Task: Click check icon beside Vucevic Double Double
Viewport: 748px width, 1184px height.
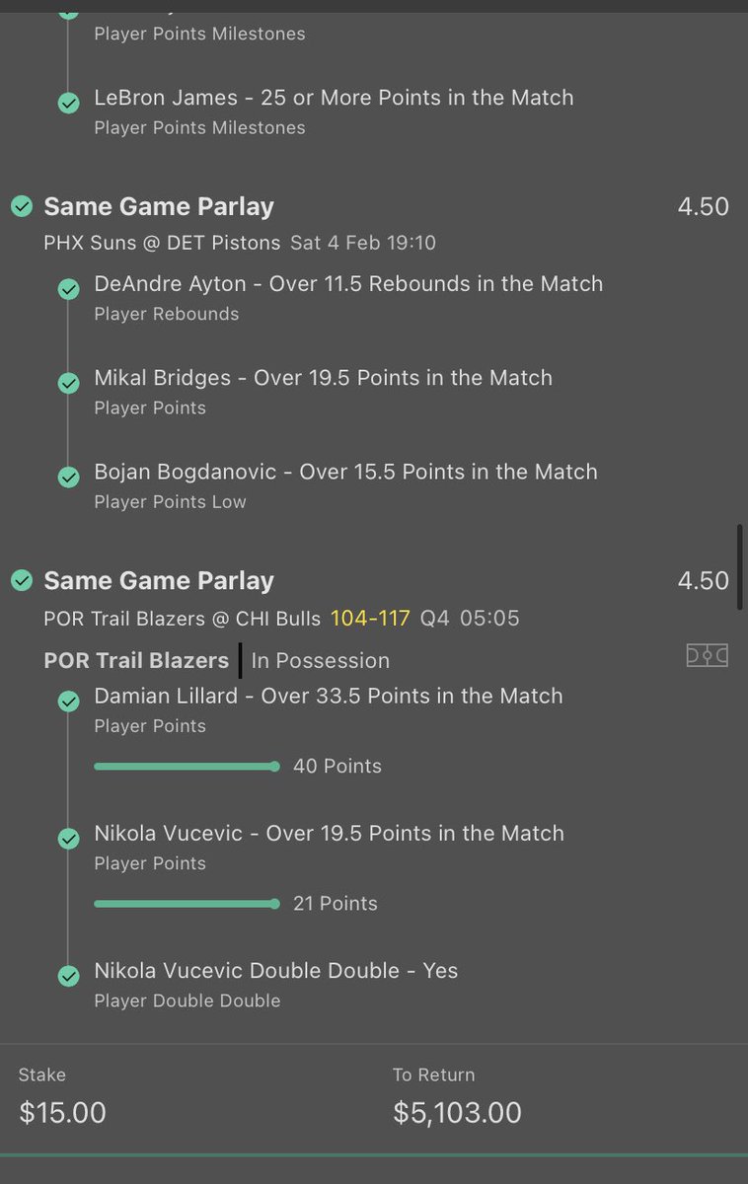Action: pyautogui.click(x=68, y=975)
